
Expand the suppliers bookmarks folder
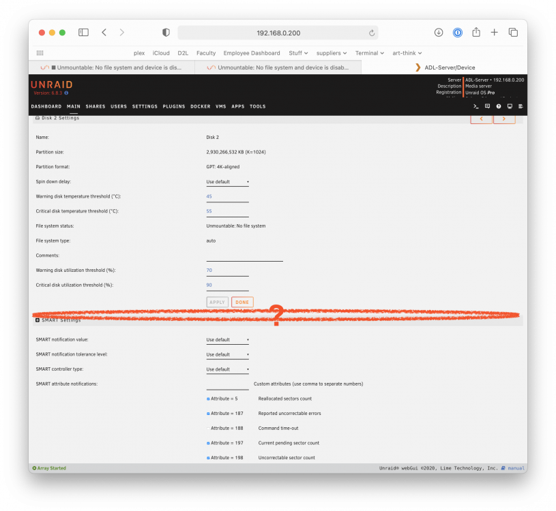click(332, 52)
